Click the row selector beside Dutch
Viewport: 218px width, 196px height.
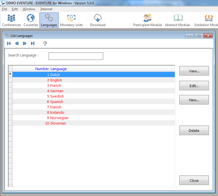coord(11,74)
